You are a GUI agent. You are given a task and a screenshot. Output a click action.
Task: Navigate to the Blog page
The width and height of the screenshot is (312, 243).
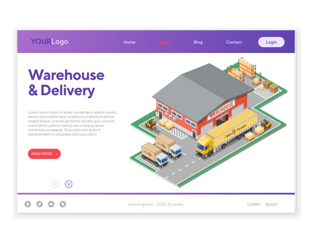[198, 42]
